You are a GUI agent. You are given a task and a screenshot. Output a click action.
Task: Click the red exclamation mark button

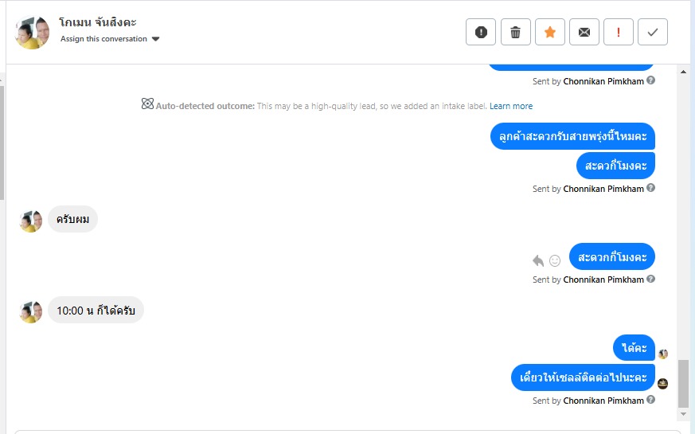tap(619, 32)
